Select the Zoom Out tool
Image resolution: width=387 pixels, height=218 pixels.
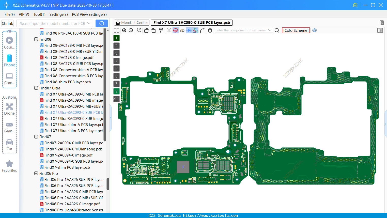pos(131,30)
